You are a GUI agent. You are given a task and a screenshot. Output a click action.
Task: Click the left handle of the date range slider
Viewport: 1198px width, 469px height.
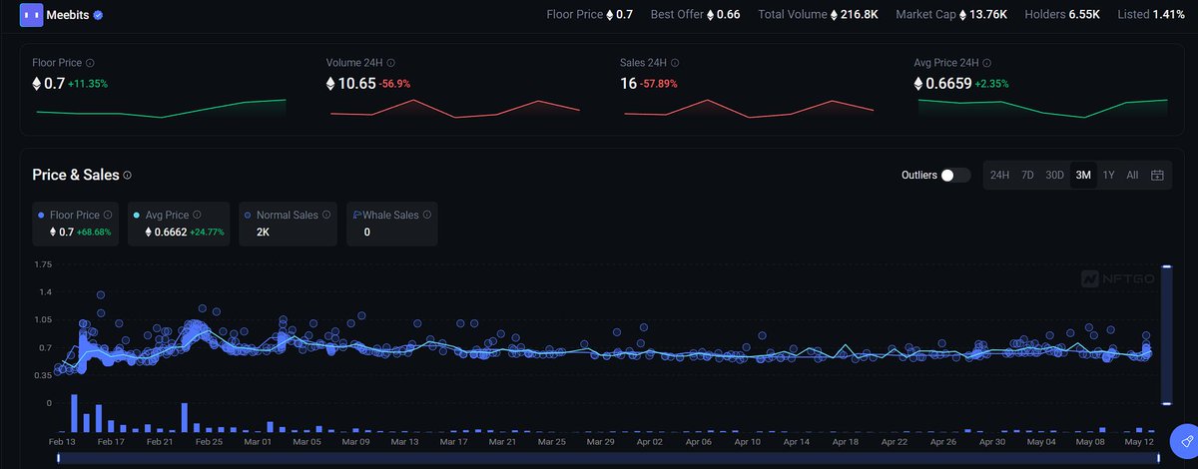point(59,457)
